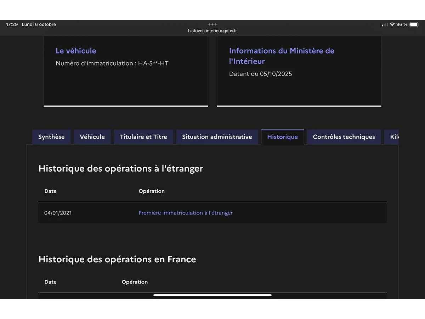Tap the Wi-Fi status icon

click(392, 24)
